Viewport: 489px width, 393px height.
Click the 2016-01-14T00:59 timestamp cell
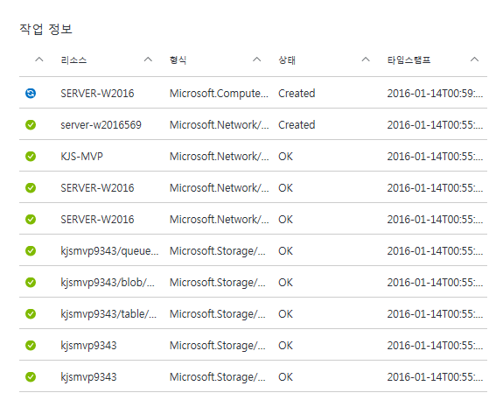click(x=435, y=94)
